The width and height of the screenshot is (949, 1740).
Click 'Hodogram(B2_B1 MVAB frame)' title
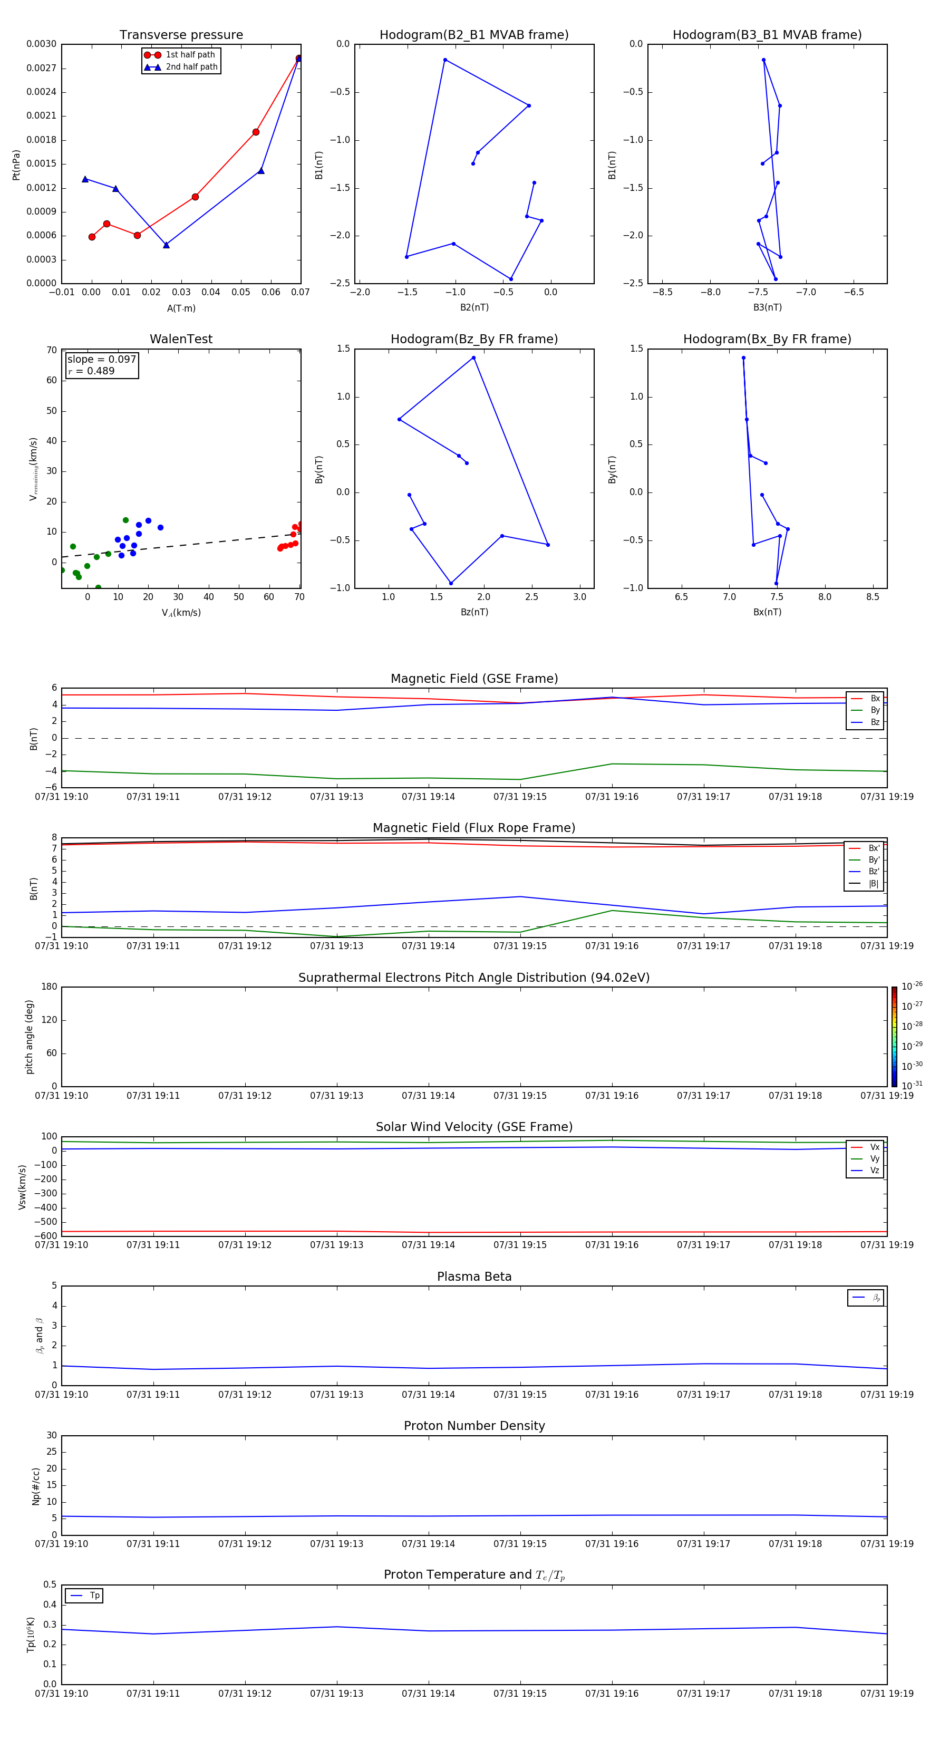[x=474, y=35]
